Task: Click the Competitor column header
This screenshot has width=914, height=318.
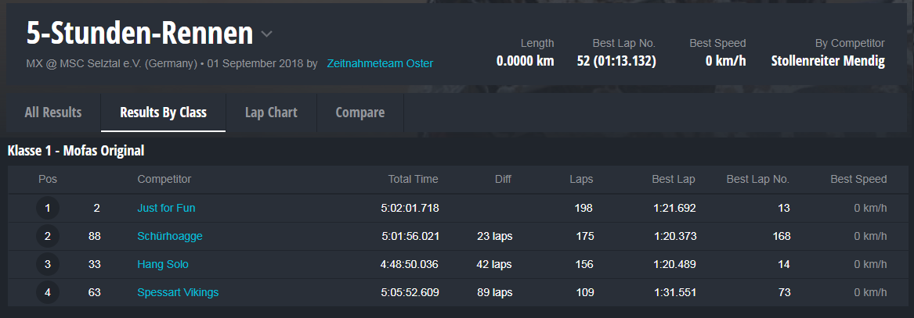Action: point(164,180)
